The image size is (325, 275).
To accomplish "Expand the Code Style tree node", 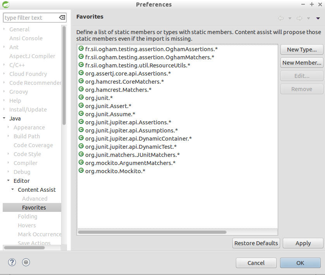I will click(8, 154).
